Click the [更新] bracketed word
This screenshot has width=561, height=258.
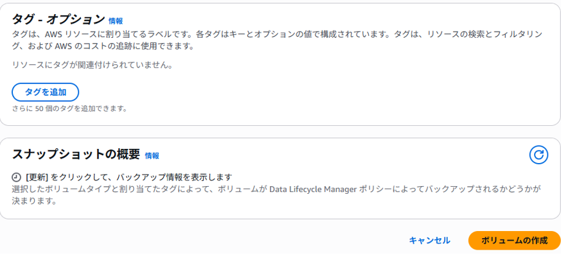pos(37,177)
